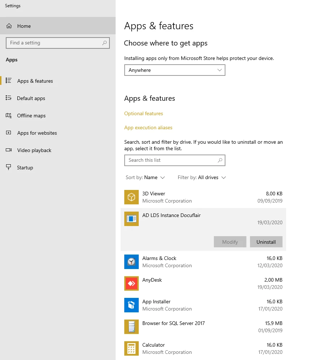Click the Home icon in sidebar
This screenshot has height=360, width=319.
tap(10, 26)
